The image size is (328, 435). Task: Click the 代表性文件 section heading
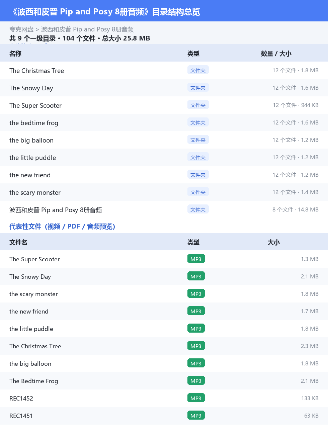[62, 227]
